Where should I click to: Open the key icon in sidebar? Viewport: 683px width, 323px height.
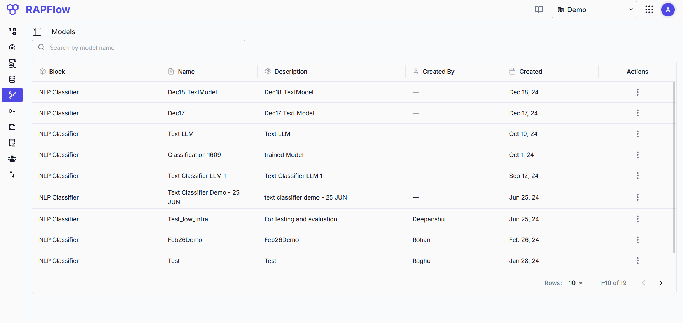[12, 111]
